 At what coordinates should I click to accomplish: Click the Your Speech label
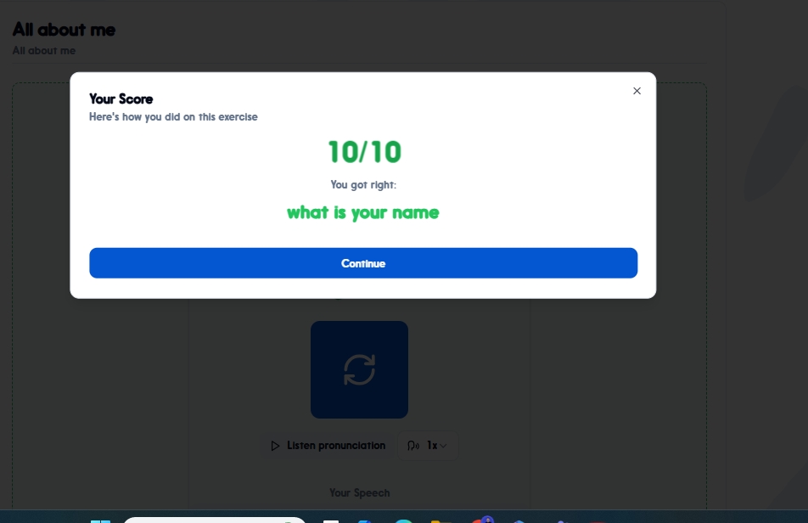360,493
